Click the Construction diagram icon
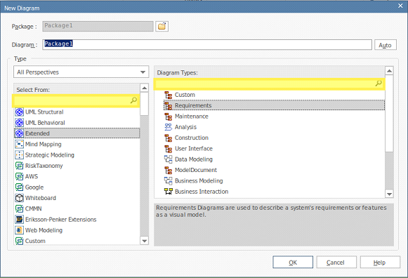The height and width of the screenshot is (278, 408). pyautogui.click(x=169, y=138)
